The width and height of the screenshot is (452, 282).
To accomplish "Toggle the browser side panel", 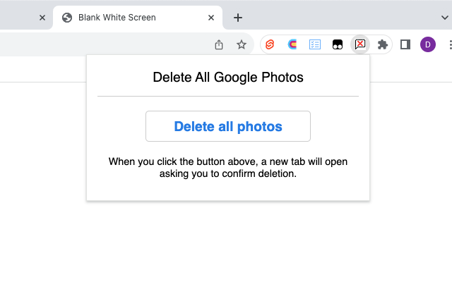I will 405,44.
